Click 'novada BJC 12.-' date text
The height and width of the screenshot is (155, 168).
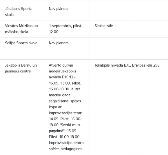(x=62, y=77)
